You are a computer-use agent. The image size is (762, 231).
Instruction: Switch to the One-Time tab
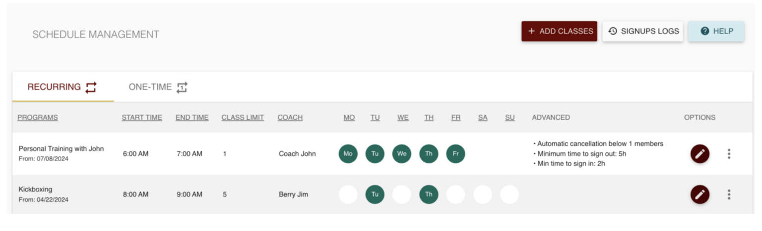[158, 88]
